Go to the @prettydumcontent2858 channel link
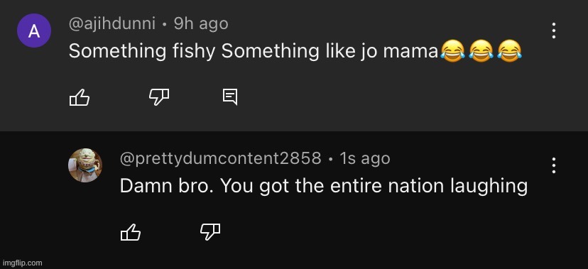The image size is (588, 269). pyautogui.click(x=220, y=158)
